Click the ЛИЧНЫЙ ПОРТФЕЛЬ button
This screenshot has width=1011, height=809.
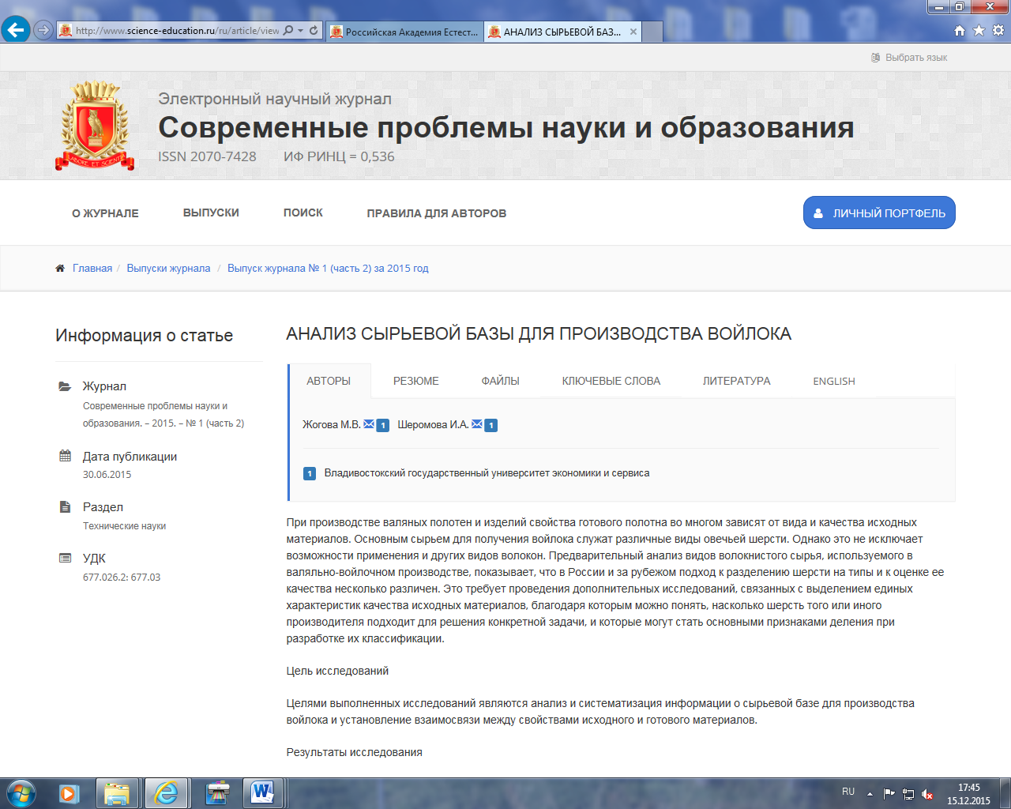879,213
